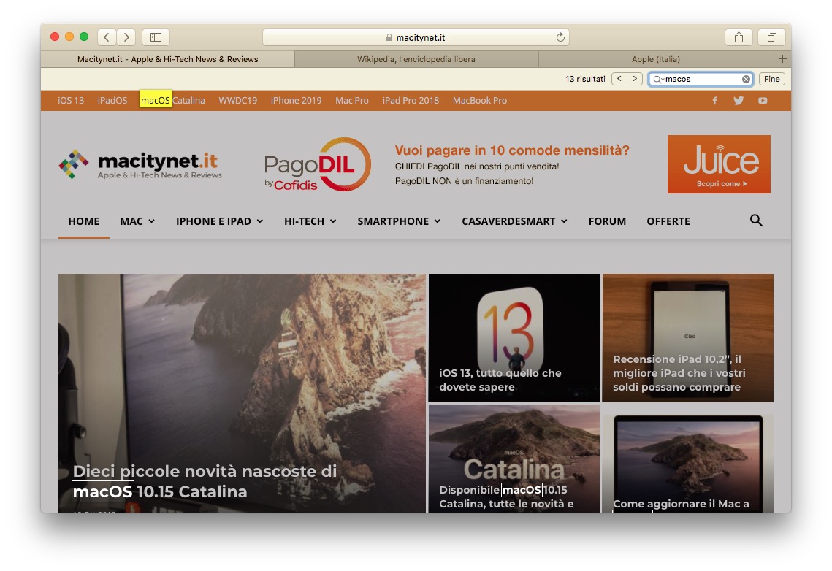Image resolution: width=832 pixels, height=571 pixels.
Task: Show all tabs with the tab overview icon
Action: point(771,37)
